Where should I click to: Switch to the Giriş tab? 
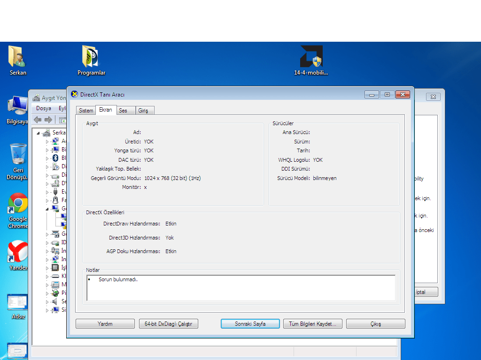click(x=145, y=111)
